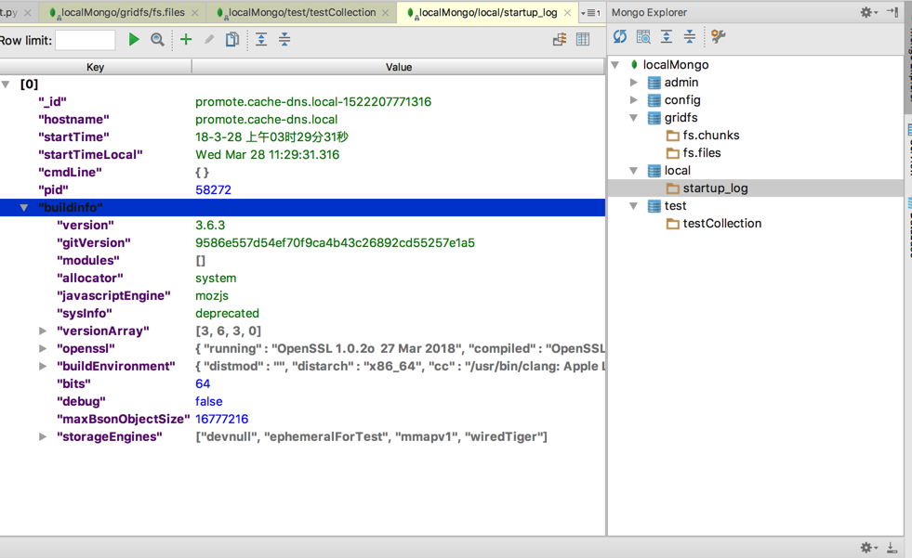The height and width of the screenshot is (558, 912).
Task: Copy results with the clipboard icon
Action: point(232,40)
